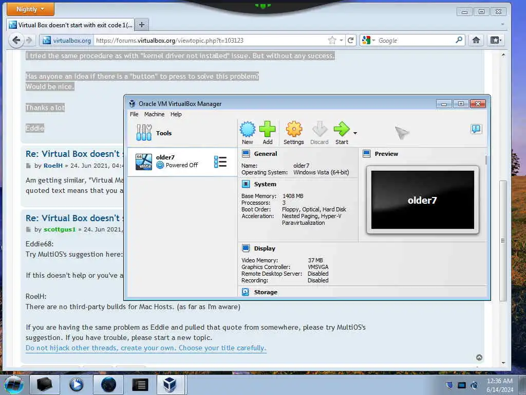The image size is (526, 395).
Task: Select the Virtual Box doesn't start tab
Action: [71, 25]
